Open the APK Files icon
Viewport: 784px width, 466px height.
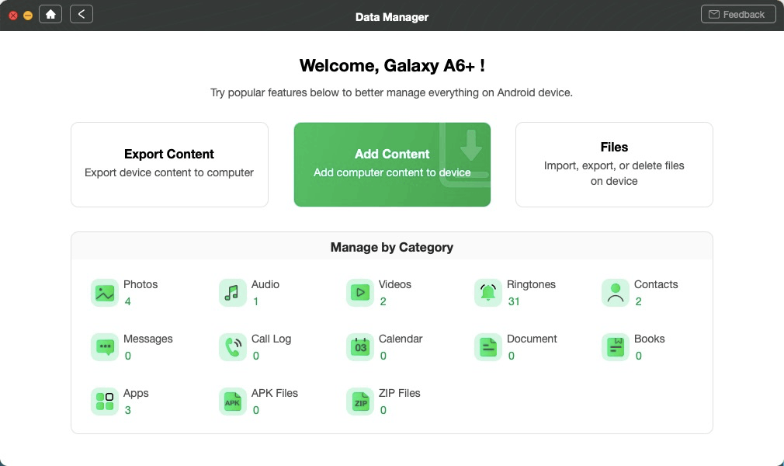pyautogui.click(x=232, y=402)
